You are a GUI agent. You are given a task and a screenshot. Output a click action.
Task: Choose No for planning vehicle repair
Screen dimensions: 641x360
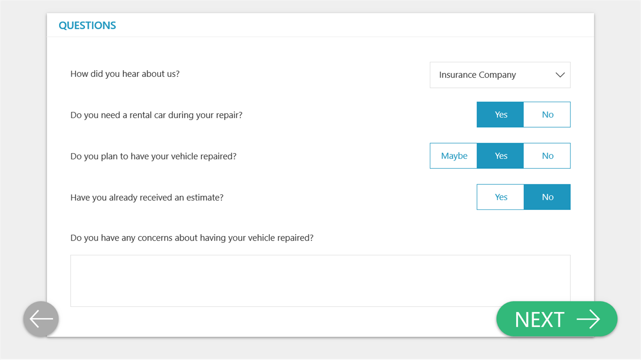pyautogui.click(x=548, y=156)
